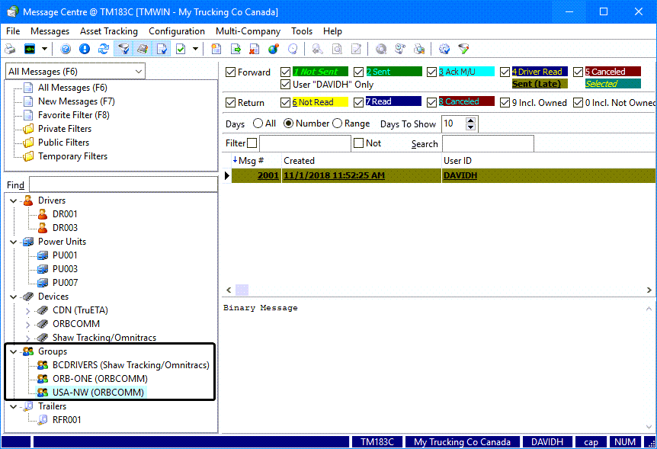
Task: Click the printer icon in the toolbar
Action: tap(10, 49)
